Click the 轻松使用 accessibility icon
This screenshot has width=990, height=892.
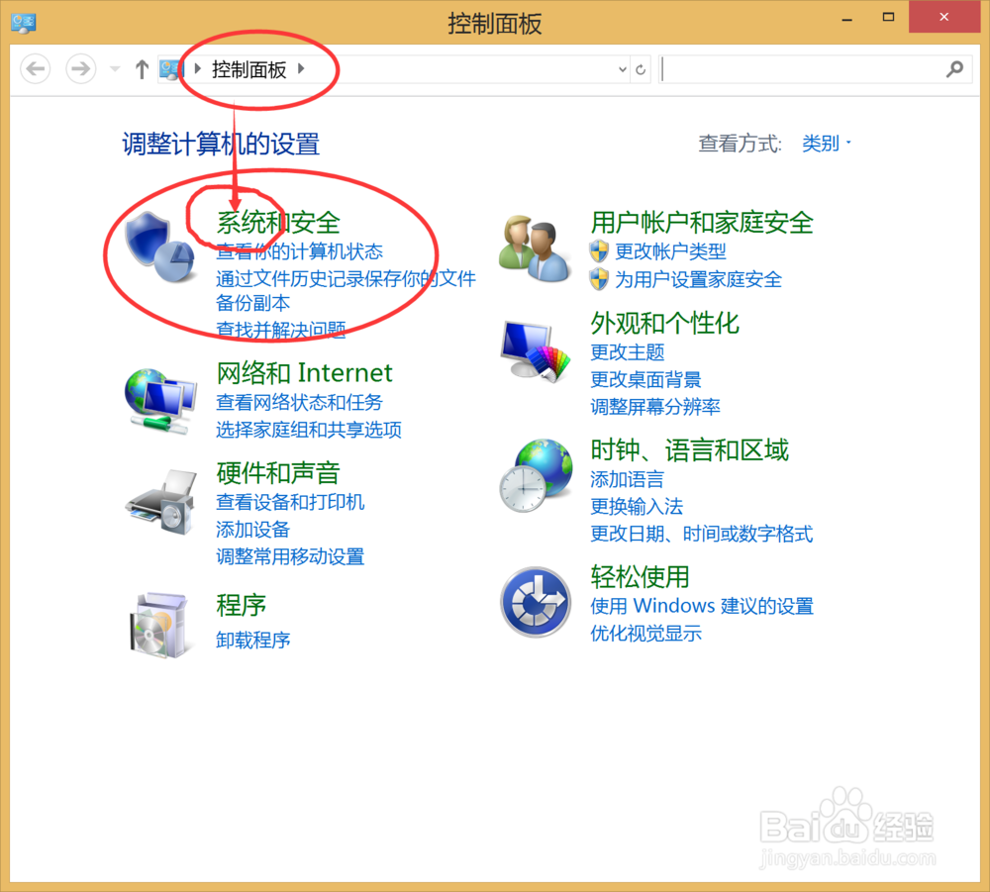point(535,602)
